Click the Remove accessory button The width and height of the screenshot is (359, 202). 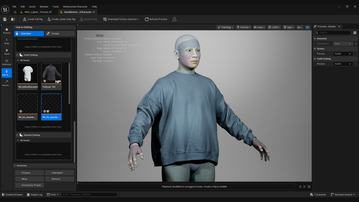[x=59, y=179]
